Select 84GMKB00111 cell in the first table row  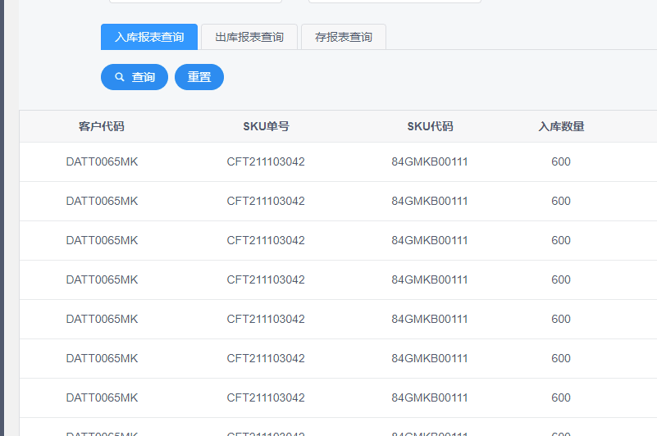430,161
